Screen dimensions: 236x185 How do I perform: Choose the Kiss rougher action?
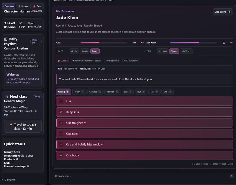pos(145,123)
